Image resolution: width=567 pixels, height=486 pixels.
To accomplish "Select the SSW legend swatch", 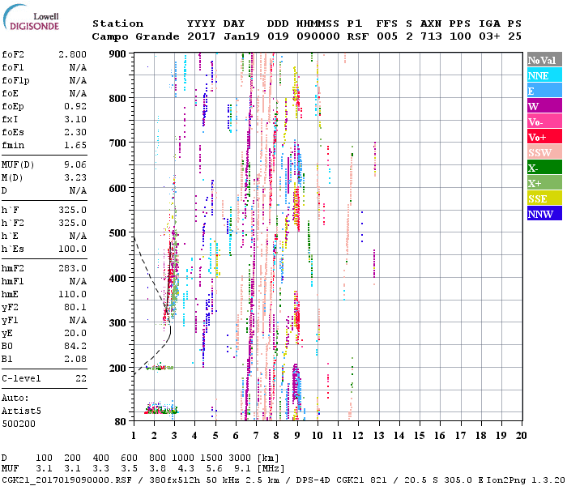I will click(543, 152).
